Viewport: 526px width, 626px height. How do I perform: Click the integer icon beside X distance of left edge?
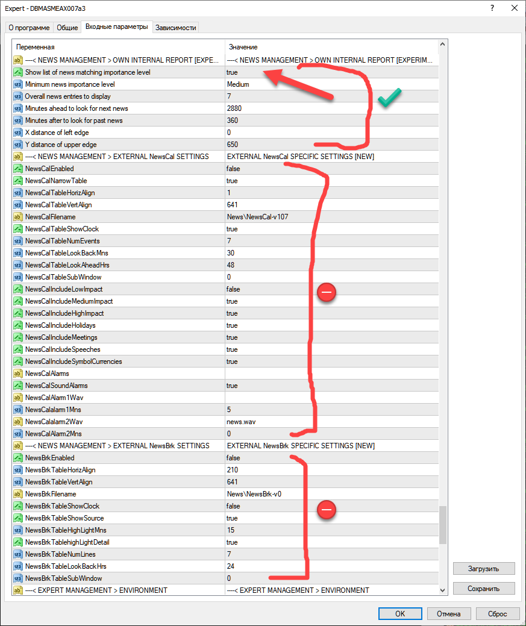tap(17, 133)
